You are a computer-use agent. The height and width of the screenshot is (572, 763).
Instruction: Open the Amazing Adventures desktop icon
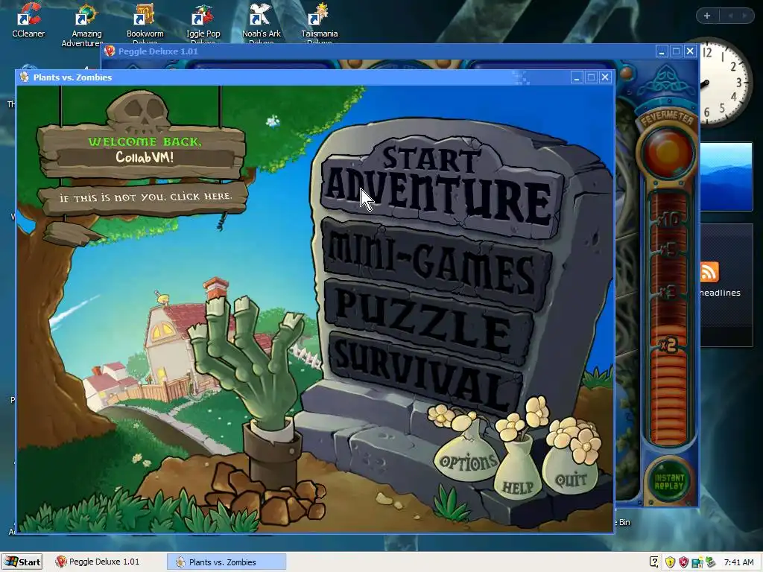[x=86, y=25]
